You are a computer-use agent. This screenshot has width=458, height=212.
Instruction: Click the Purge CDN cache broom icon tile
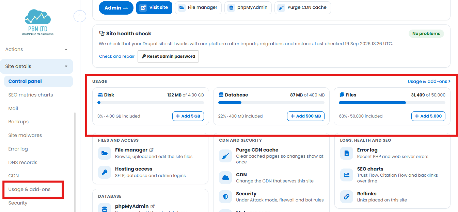click(x=225, y=156)
